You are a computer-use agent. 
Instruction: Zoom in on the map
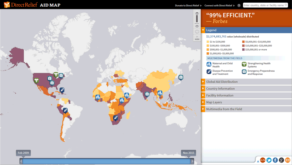[x=197, y=13]
